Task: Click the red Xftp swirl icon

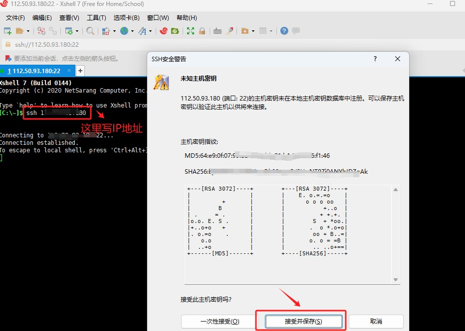Action: click(x=163, y=31)
